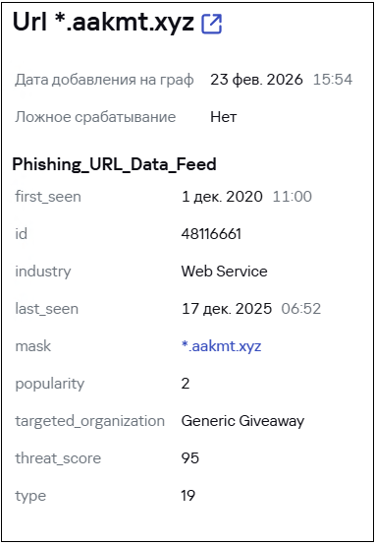
Task: Click the date added value 23 фев. 2026
Action: [x=256, y=80]
